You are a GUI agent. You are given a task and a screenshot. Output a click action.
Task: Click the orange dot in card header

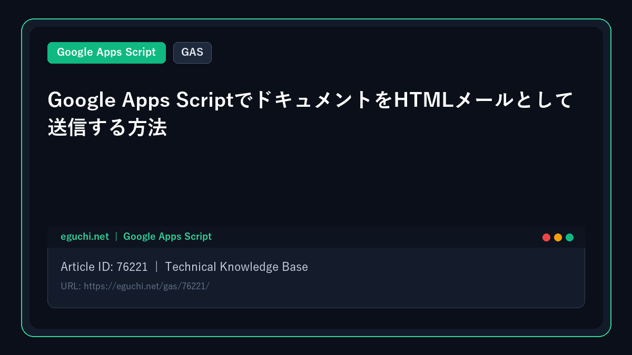point(558,237)
